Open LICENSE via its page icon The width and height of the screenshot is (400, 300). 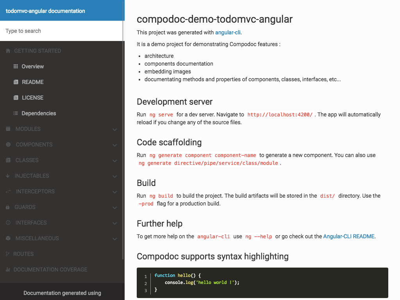16,98
